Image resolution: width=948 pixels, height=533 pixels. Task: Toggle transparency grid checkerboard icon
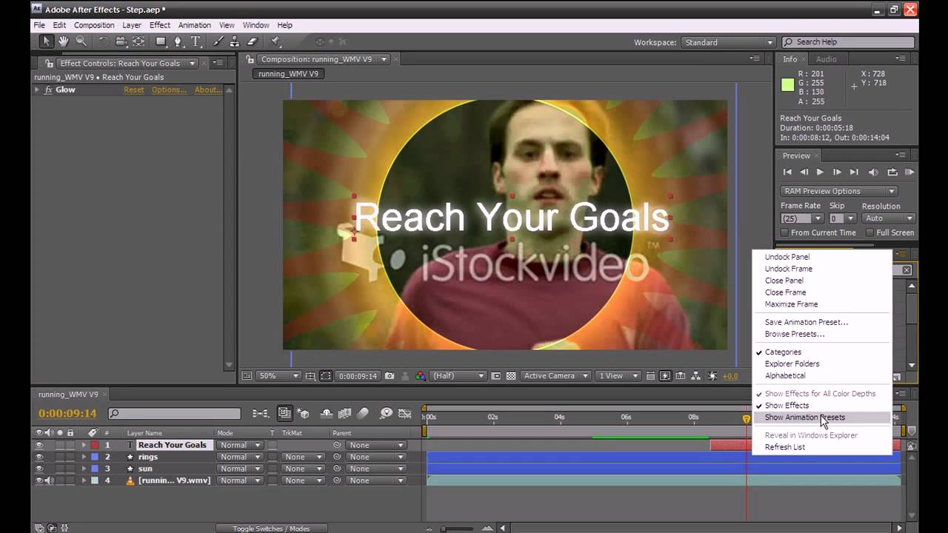510,376
